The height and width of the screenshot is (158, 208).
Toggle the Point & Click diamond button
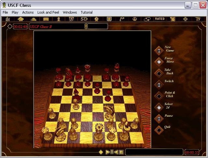tap(159, 96)
